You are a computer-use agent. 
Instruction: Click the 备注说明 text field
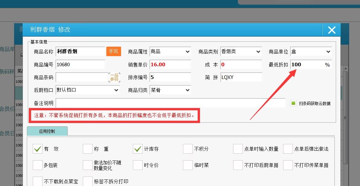170,103
